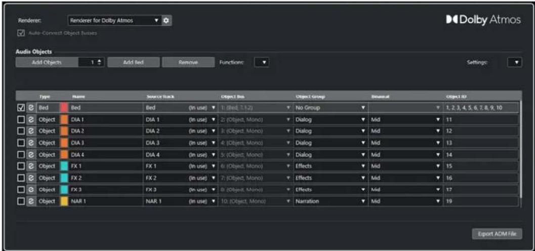Click Object ID cell 11
Image resolution: width=535 pixels, height=251 pixels.
tap(481, 119)
